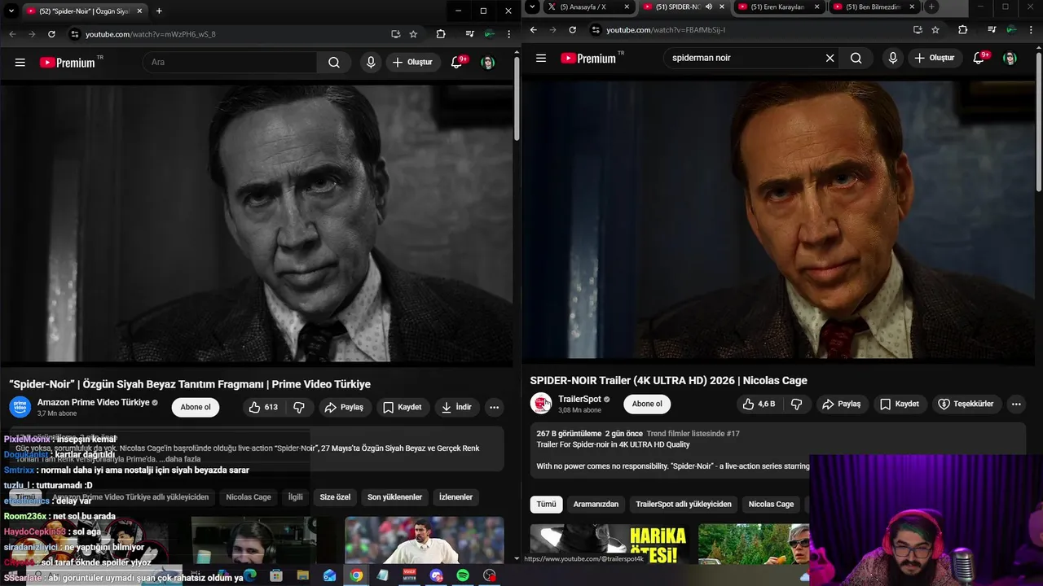Open 'Trend filmler listesinde #17' link
The image size is (1043, 586).
(x=693, y=434)
